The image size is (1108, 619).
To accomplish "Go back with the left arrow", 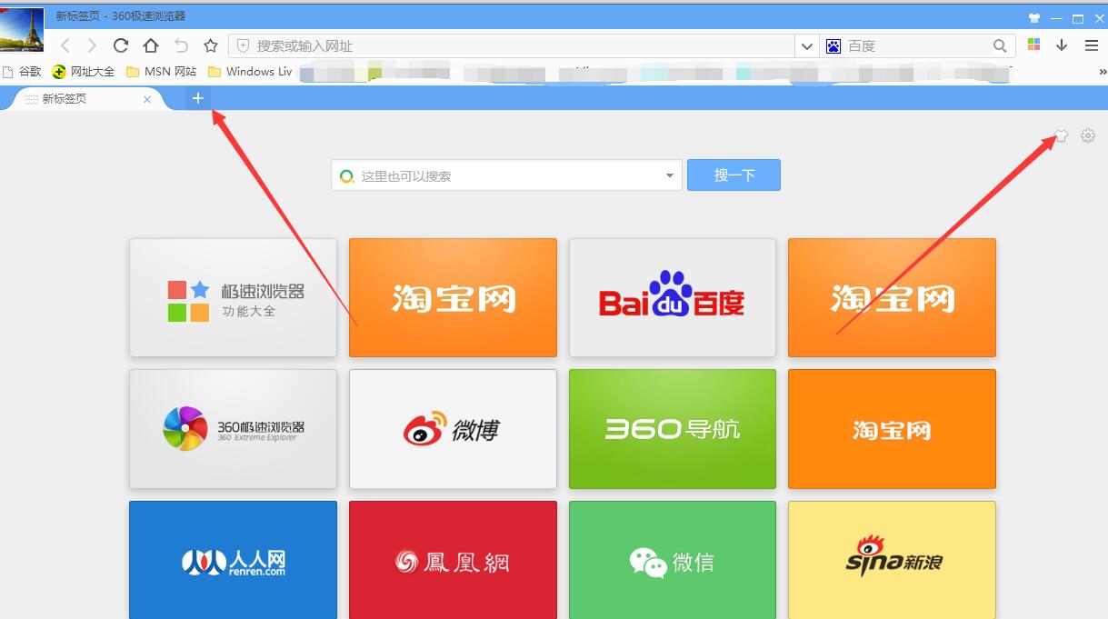I will click(65, 45).
